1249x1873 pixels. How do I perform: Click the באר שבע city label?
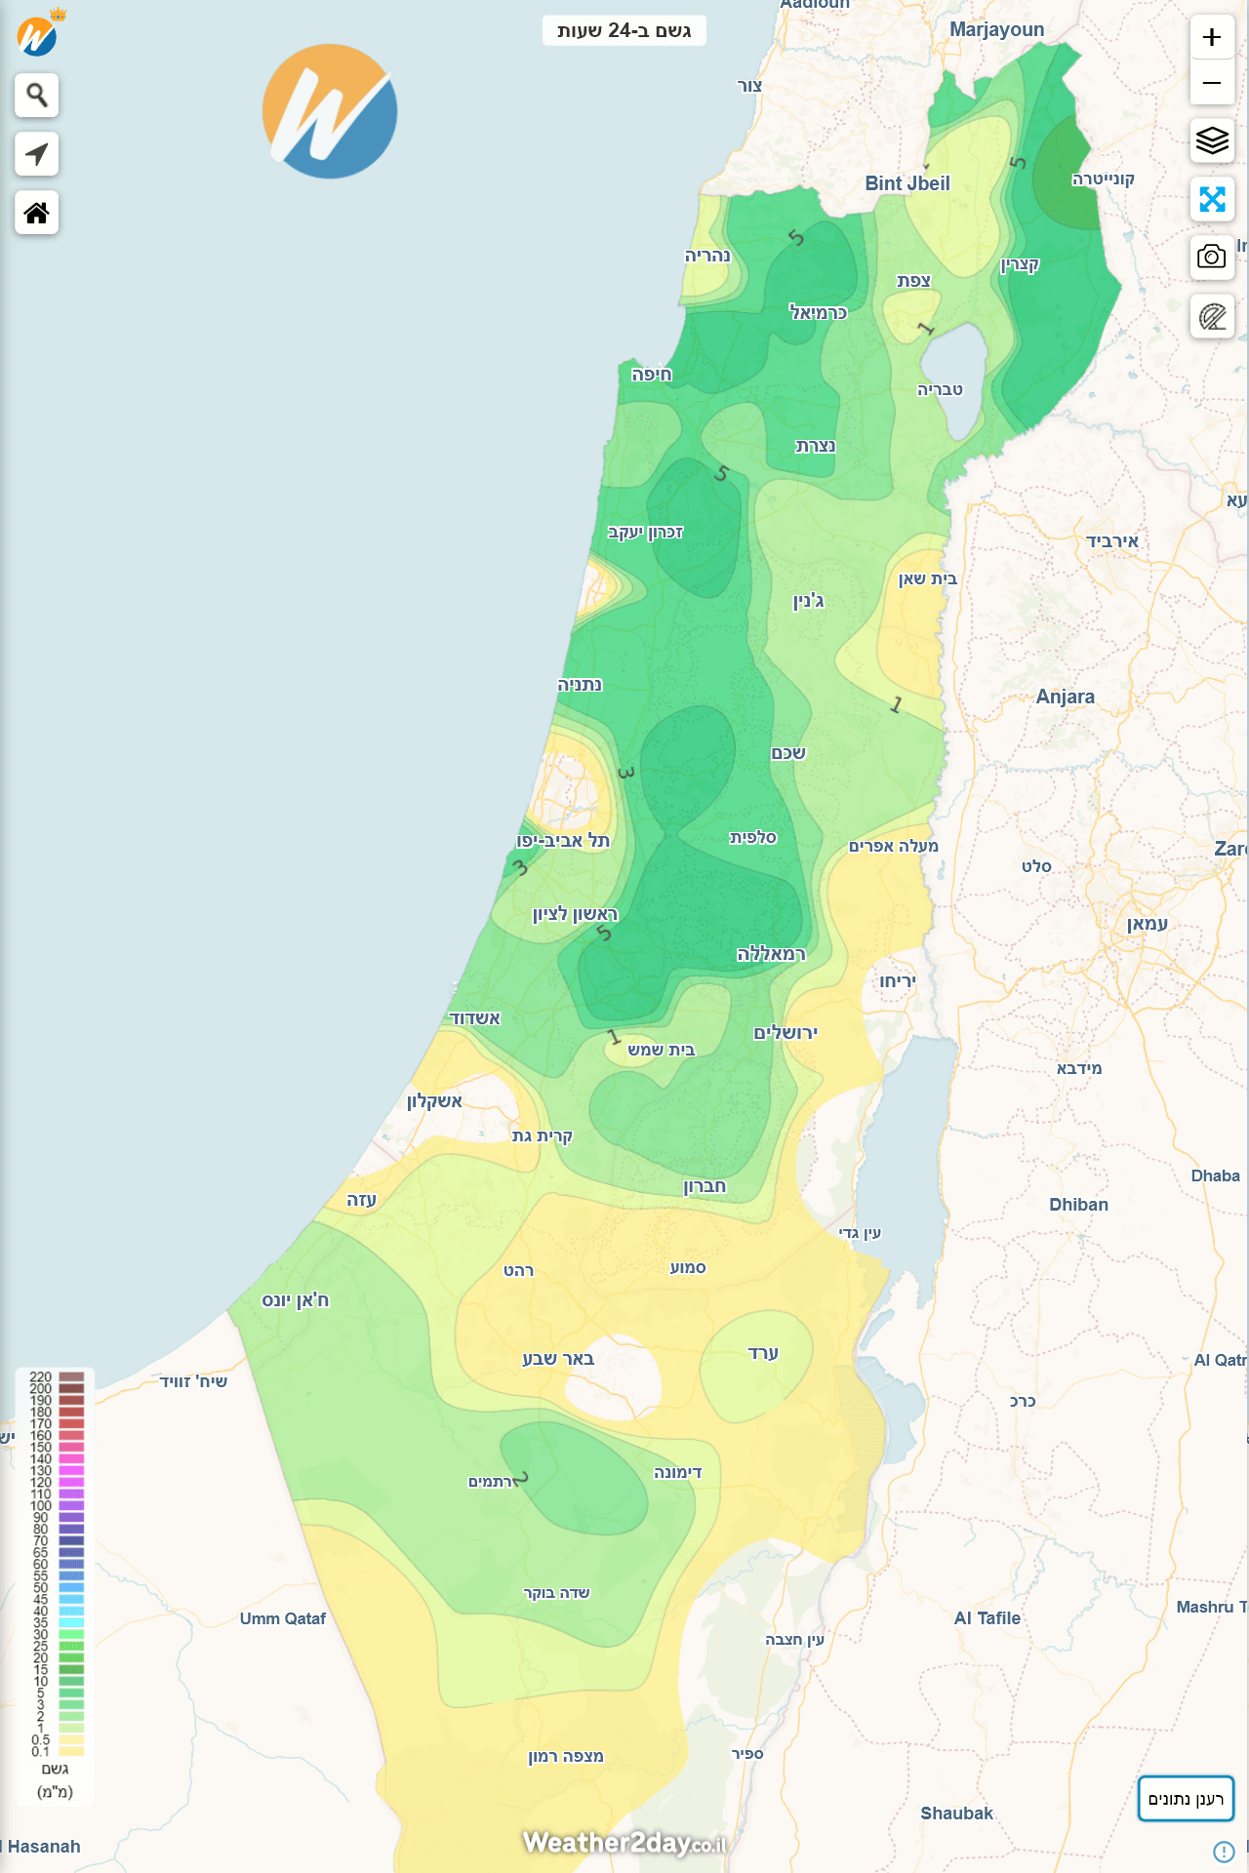558,1359
